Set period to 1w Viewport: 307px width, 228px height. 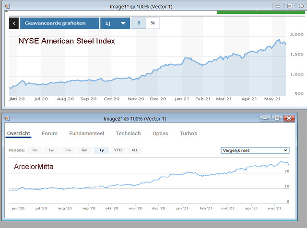coord(51,150)
